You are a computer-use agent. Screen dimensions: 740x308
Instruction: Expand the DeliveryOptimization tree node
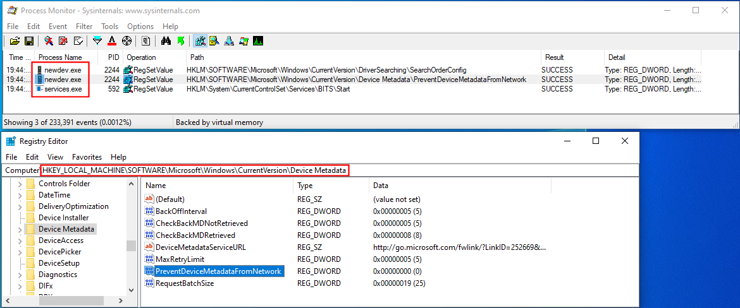[x=20, y=206]
